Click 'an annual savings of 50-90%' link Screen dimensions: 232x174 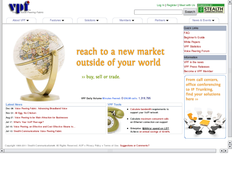pyautogui.click(x=154, y=132)
